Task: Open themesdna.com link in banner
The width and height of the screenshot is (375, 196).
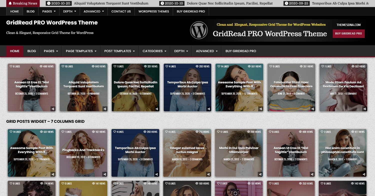Action: pyautogui.click(x=348, y=25)
